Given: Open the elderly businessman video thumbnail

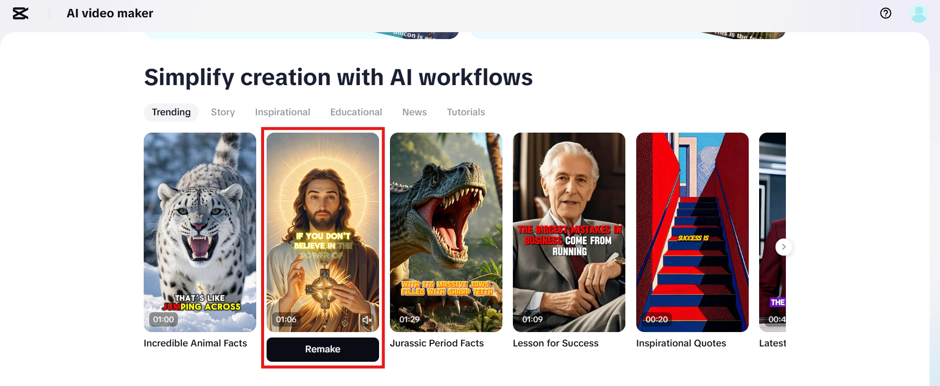Looking at the screenshot, I should (569, 232).
